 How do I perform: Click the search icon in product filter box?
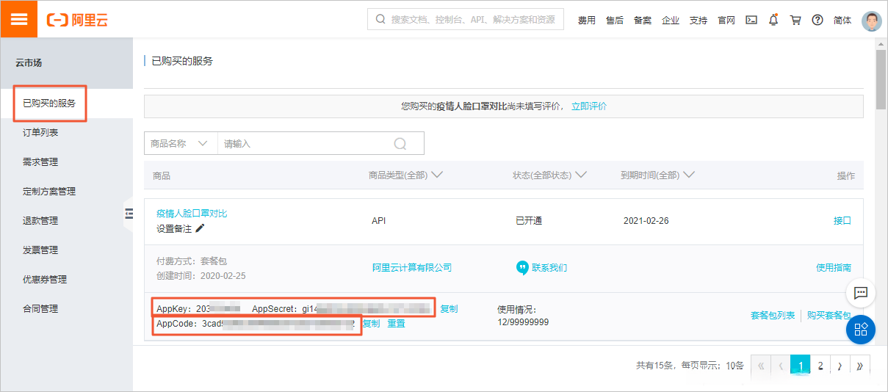(x=400, y=143)
